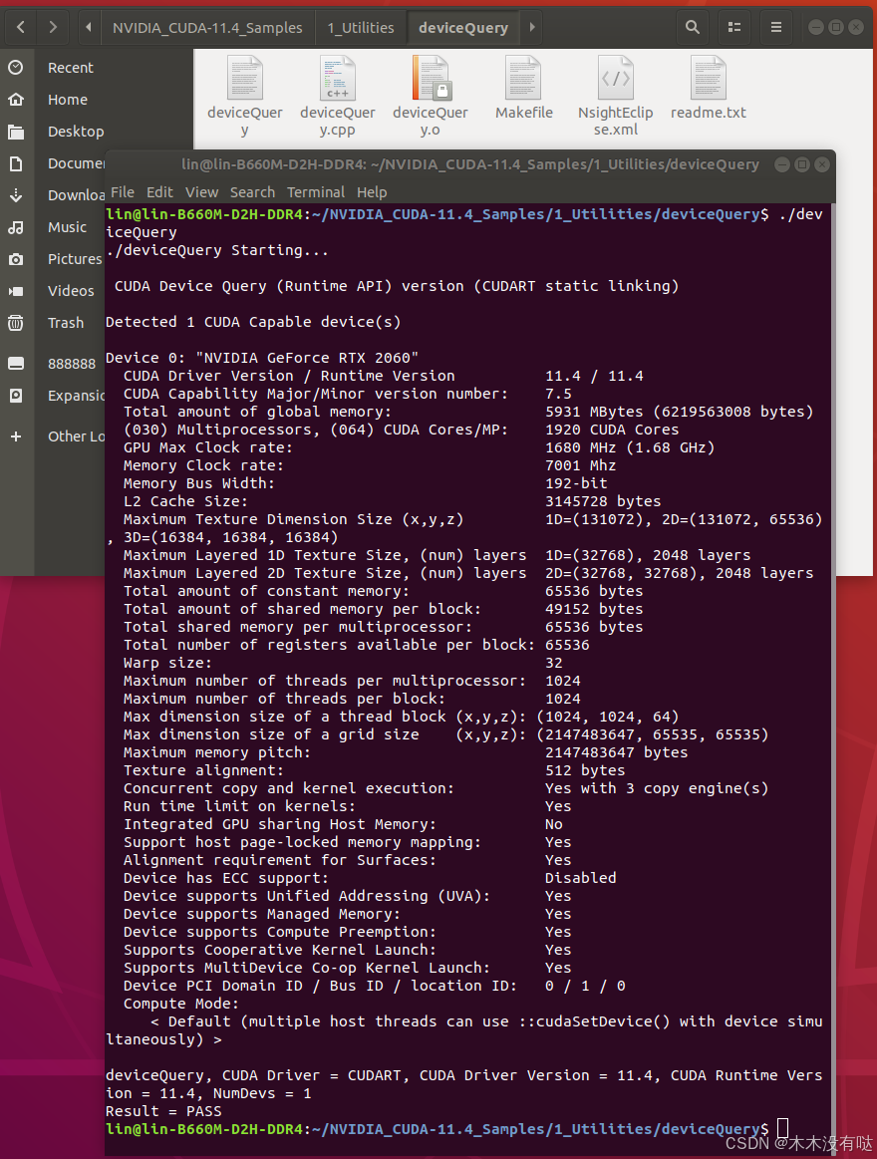Open file manager search

693,27
